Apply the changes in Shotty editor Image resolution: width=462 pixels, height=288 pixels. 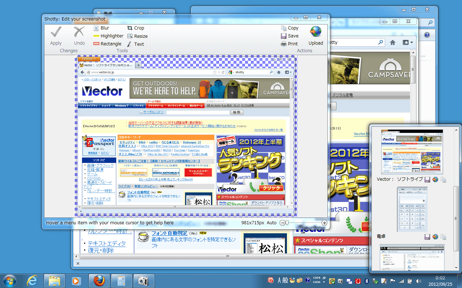point(56,36)
